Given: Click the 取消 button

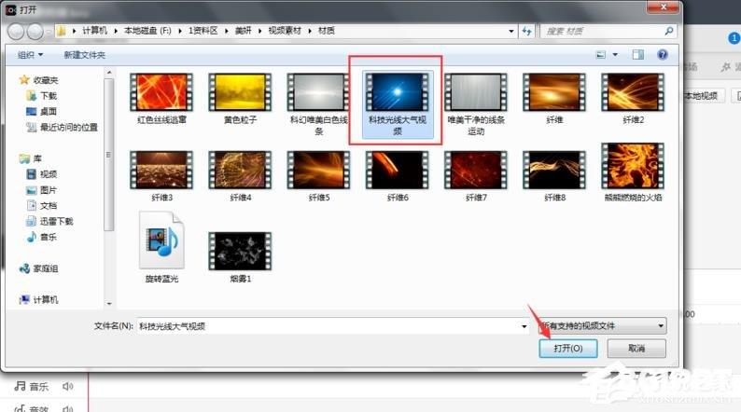Looking at the screenshot, I should (636, 349).
